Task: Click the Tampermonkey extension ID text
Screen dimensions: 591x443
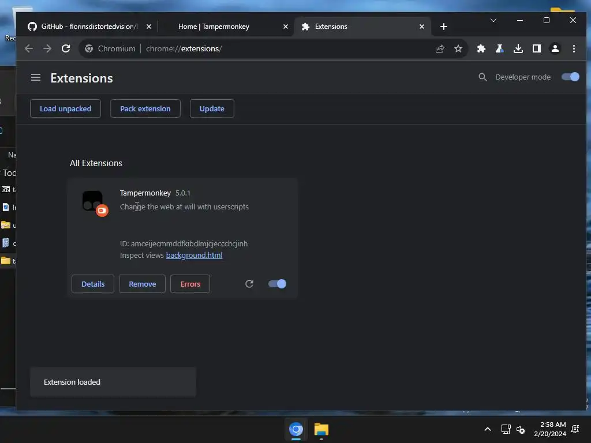Action: (x=184, y=244)
